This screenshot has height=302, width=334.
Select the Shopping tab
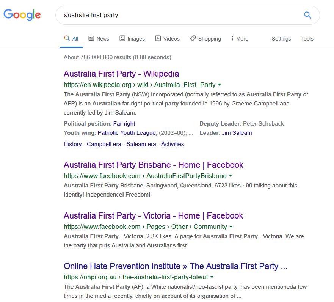tap(205, 39)
